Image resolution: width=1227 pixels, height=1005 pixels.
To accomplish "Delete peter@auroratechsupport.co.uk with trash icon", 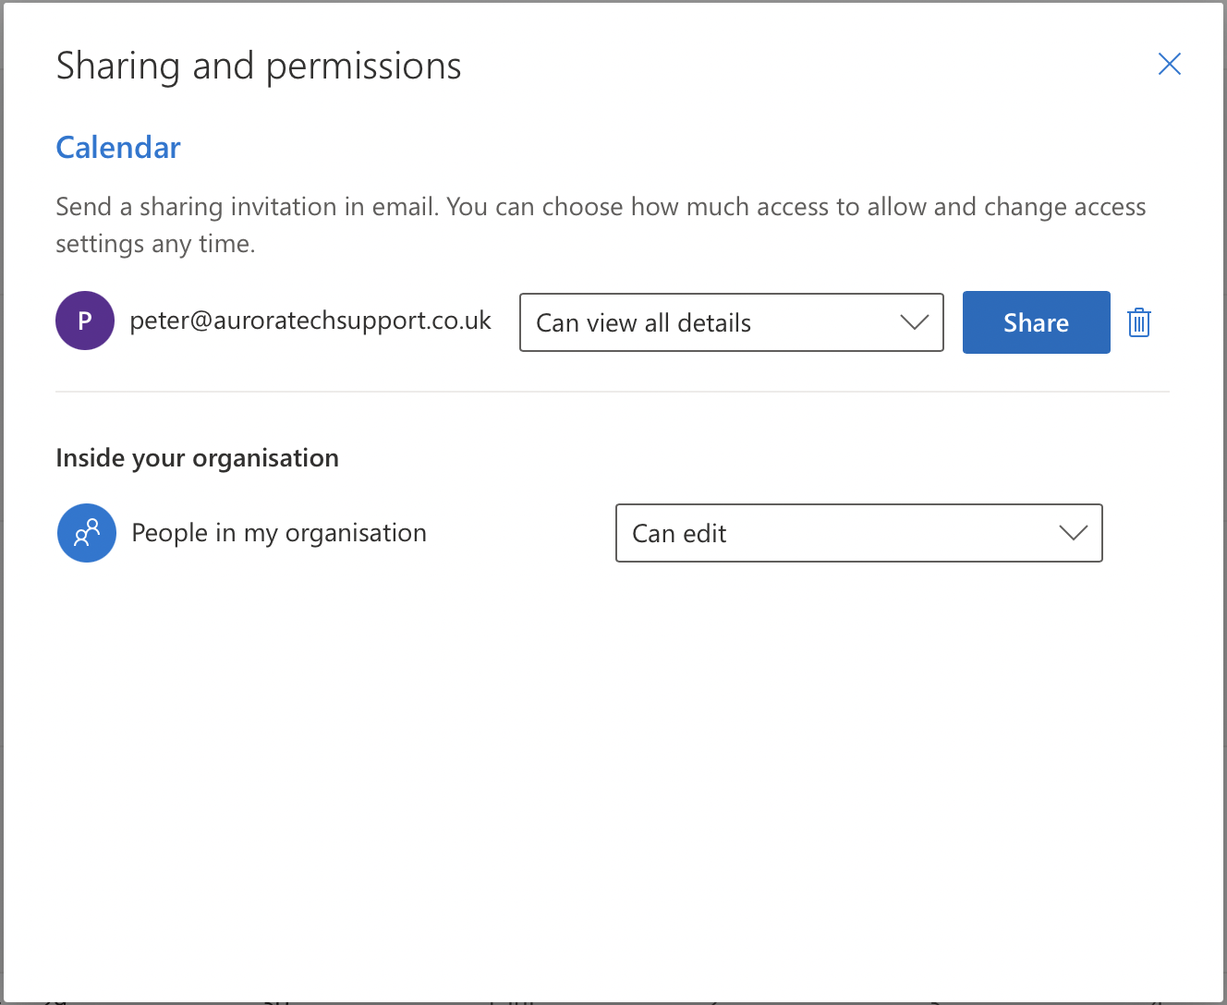I will point(1139,322).
